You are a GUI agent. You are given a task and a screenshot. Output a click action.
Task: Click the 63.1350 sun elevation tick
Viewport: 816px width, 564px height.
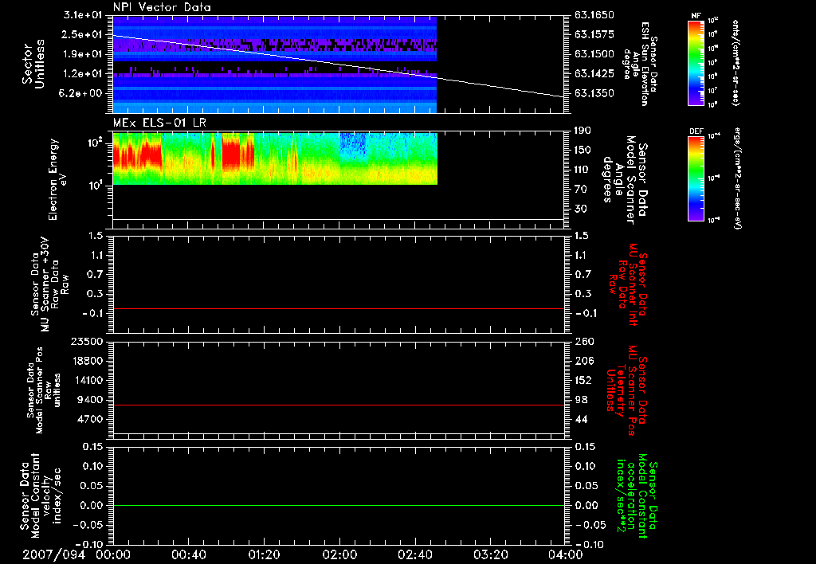tap(594, 93)
